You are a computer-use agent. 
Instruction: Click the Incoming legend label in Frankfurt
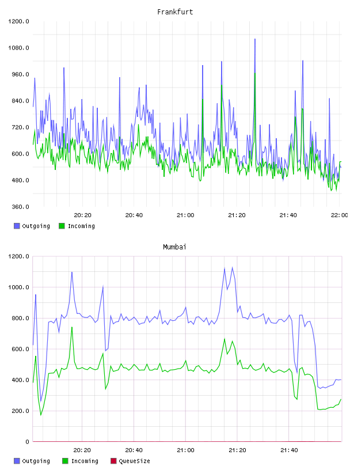coord(81,226)
